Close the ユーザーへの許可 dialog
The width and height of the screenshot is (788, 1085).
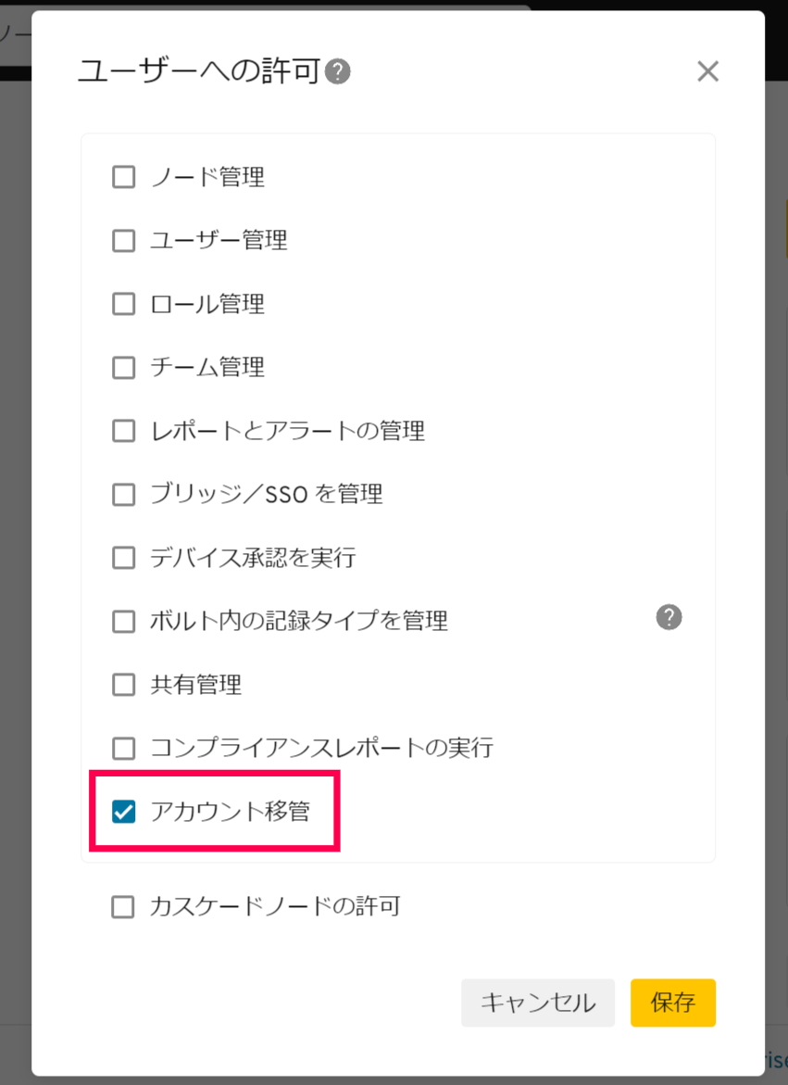[x=707, y=71]
